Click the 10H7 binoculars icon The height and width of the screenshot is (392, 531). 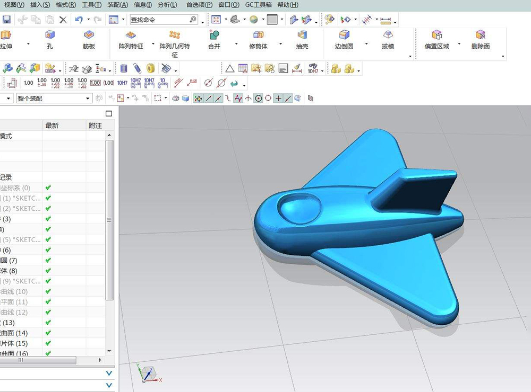pos(313,69)
